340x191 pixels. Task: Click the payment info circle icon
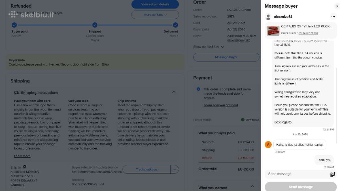point(198,89)
